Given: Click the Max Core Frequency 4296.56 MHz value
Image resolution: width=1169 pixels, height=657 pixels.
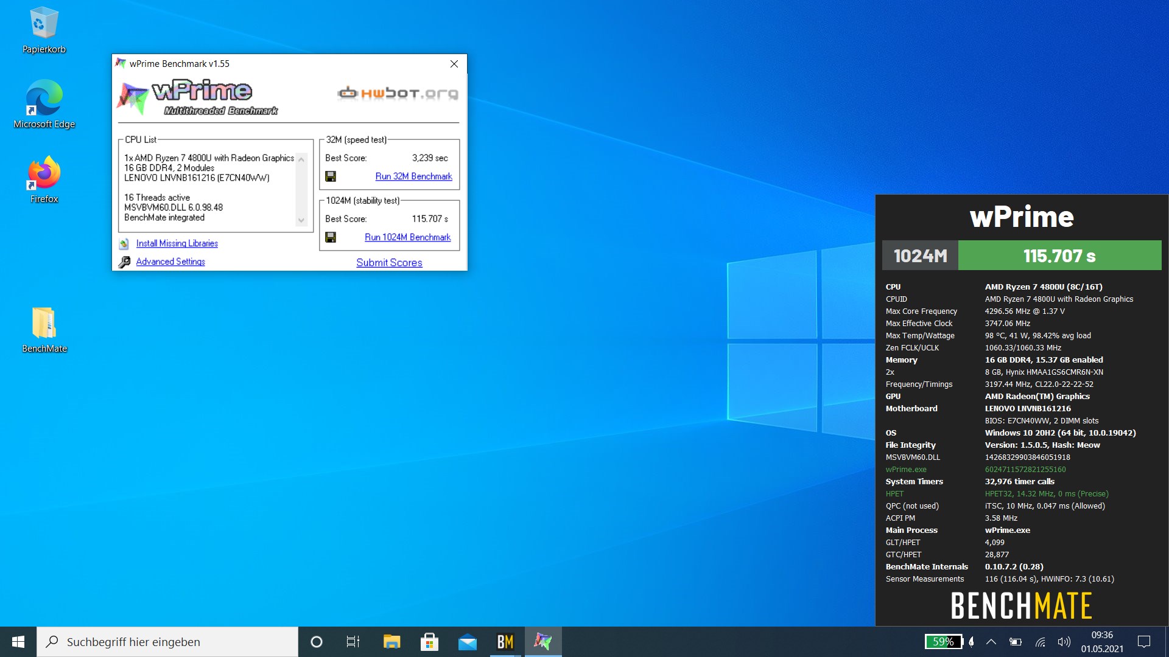Looking at the screenshot, I should [1025, 311].
